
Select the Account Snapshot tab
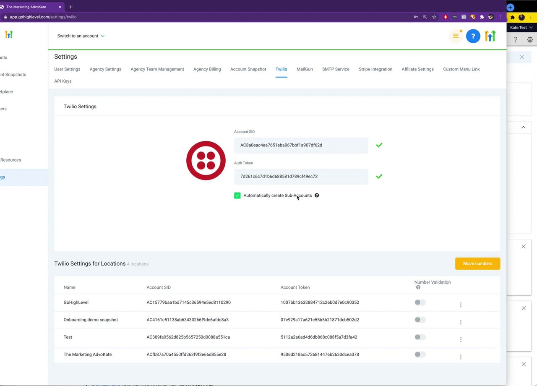point(248,69)
